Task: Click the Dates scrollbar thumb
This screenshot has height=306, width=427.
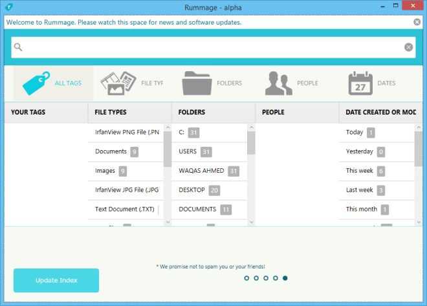Action: (419, 149)
